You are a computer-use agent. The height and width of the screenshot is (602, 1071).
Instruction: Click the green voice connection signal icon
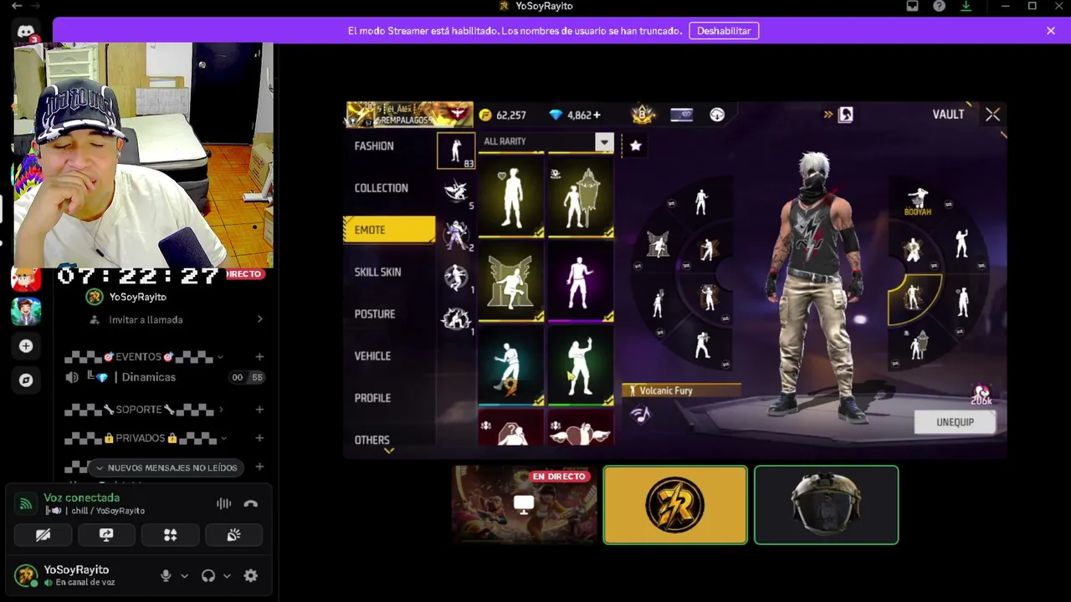pos(26,503)
